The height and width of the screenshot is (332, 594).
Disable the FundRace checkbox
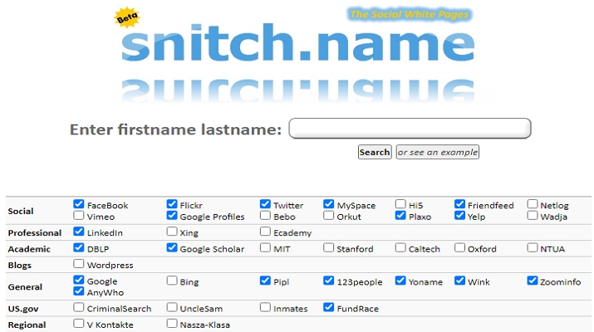coord(329,307)
